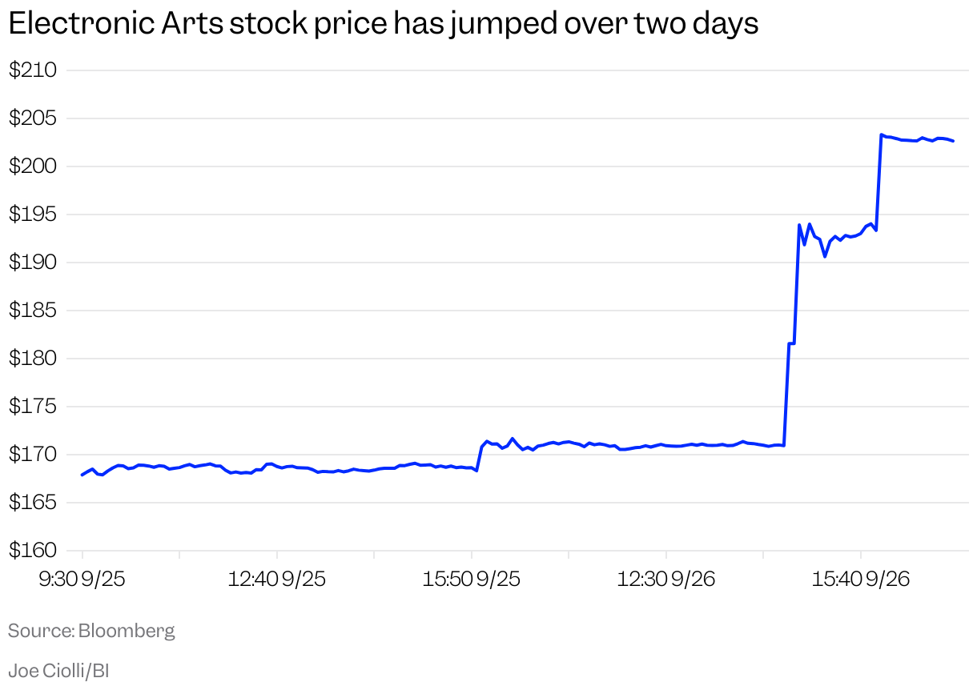Click the 12:30 9/26 axis label
This screenshot has height=690, width=977.
point(665,580)
